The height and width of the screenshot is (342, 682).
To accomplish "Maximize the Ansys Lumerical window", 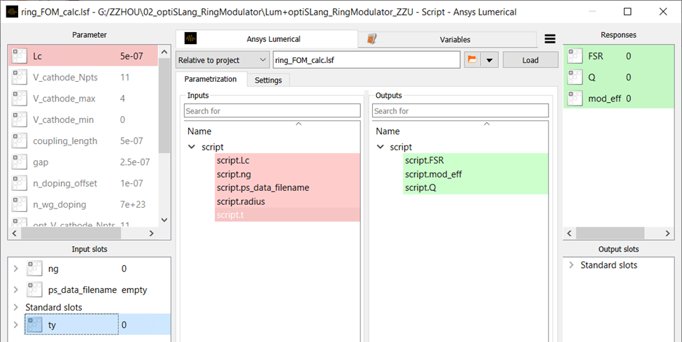I will click(x=627, y=11).
